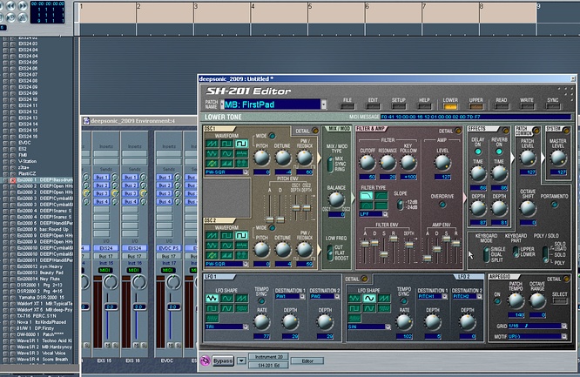The height and width of the screenshot is (377, 580).
Task: Click Filter Env DEPTH slider
Action: click(408, 245)
